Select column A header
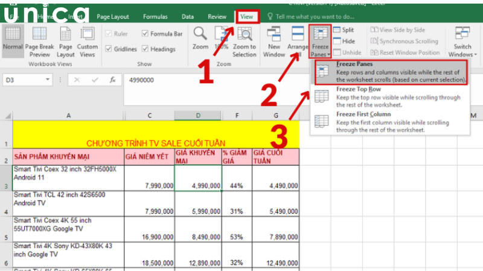 (x=68, y=116)
